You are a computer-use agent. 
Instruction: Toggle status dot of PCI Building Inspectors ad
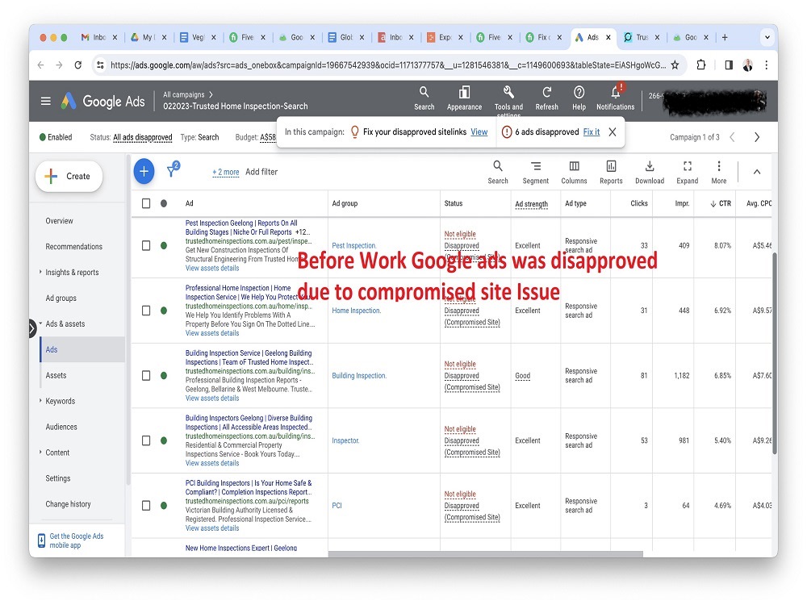click(164, 506)
